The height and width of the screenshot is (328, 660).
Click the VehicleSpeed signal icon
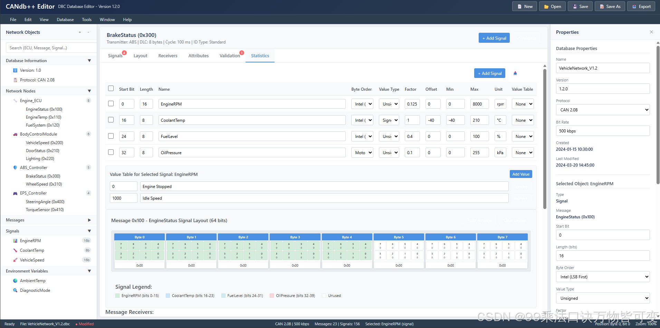click(x=15, y=260)
